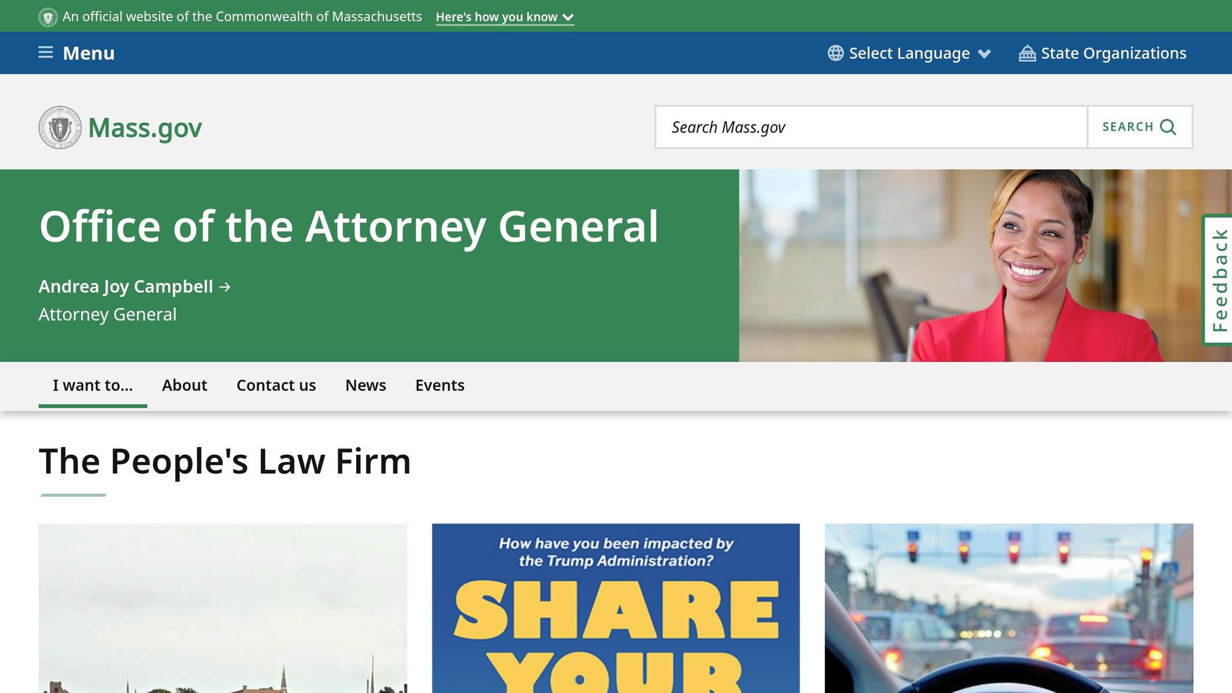The height and width of the screenshot is (693, 1232).
Task: Click the Massachusetts shield icon in top banner
Action: (48, 16)
